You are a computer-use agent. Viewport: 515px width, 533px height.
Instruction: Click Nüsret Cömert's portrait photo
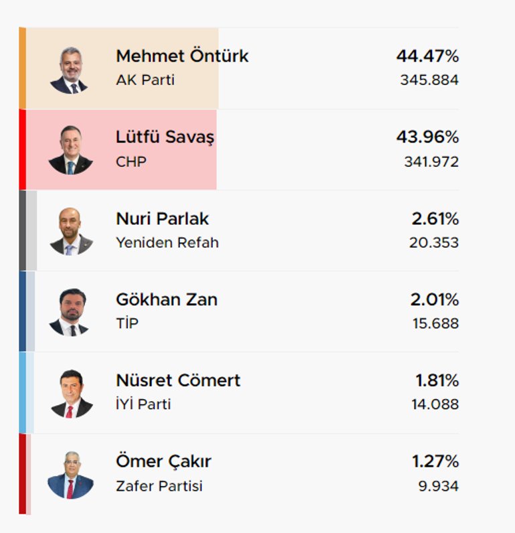(x=72, y=393)
